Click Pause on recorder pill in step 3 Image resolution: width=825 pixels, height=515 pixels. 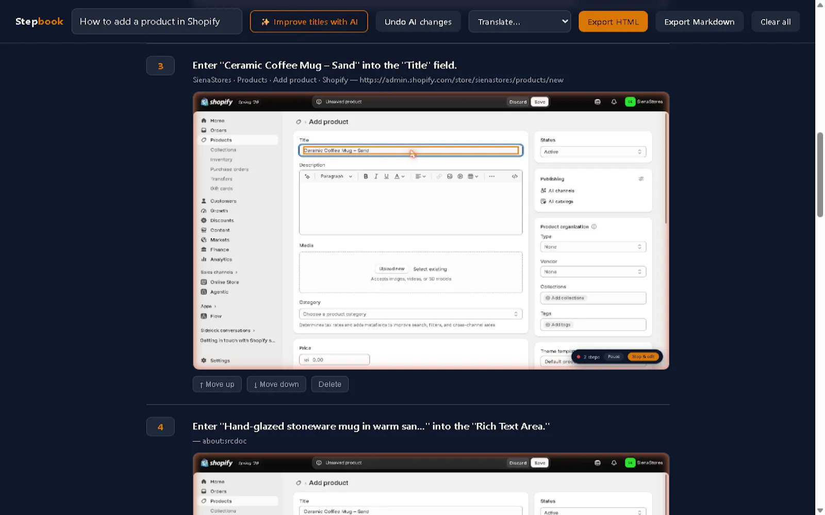614,356
